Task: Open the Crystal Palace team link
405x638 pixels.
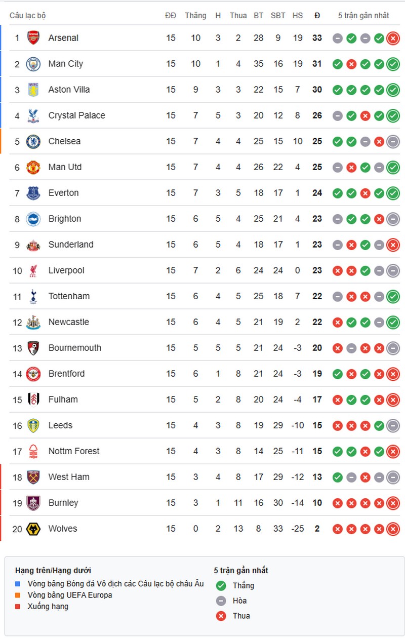Action: point(76,115)
